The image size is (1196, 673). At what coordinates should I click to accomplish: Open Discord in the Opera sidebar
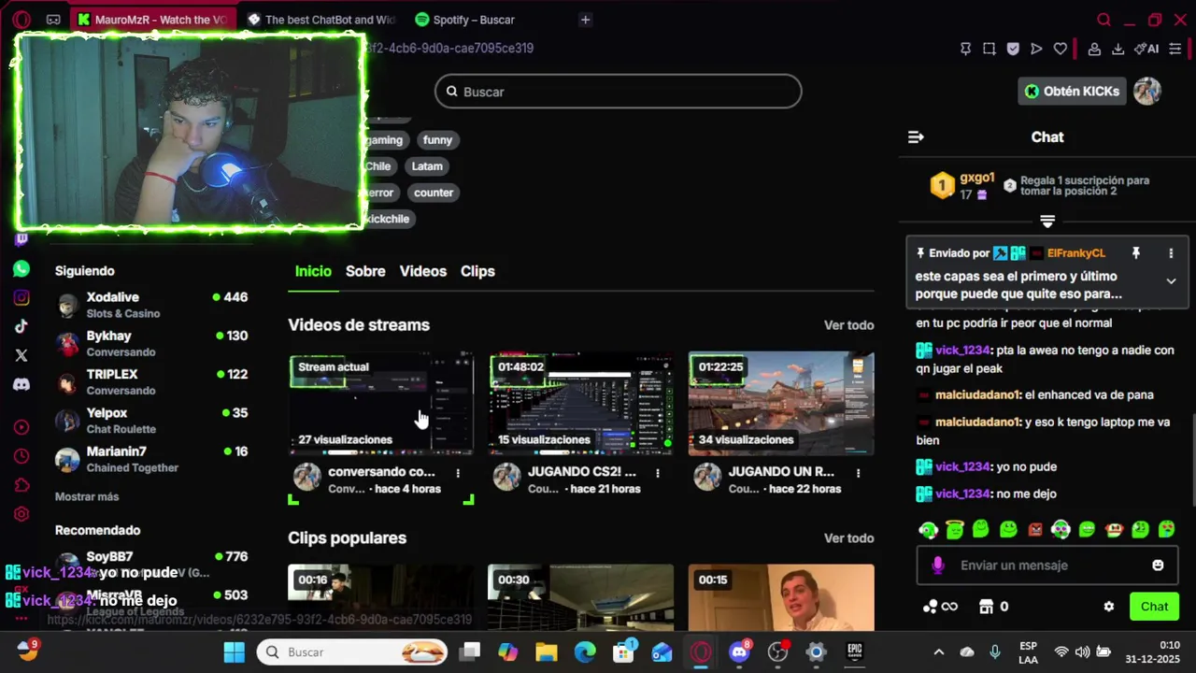[x=21, y=384]
